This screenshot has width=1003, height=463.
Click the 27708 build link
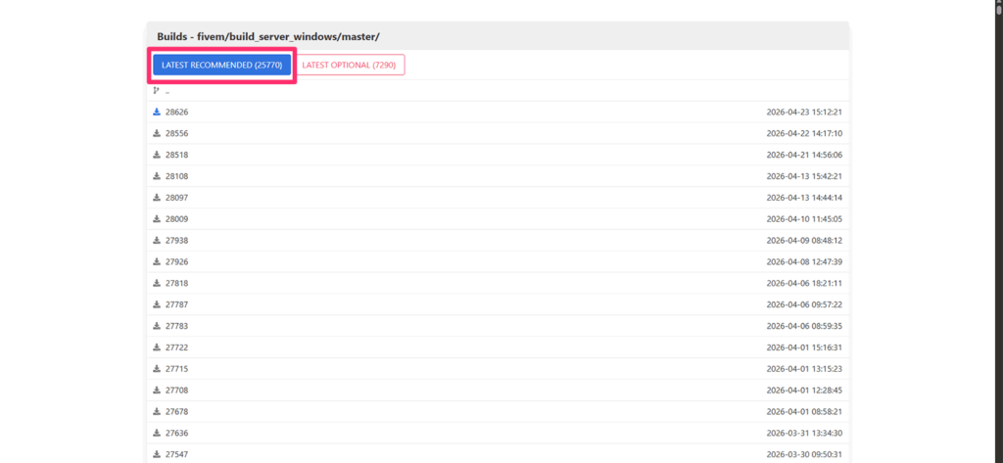pos(176,390)
